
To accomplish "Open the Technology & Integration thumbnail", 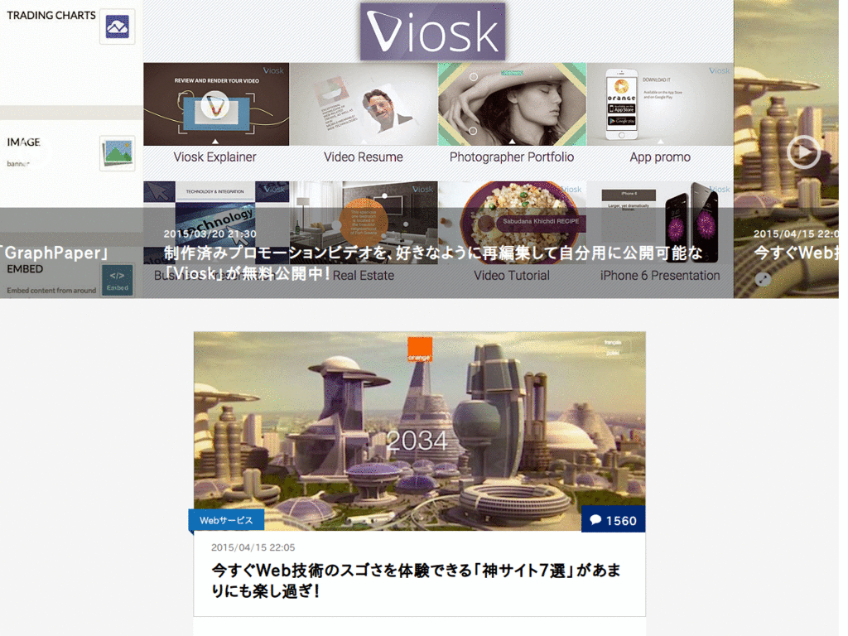I will [216, 222].
